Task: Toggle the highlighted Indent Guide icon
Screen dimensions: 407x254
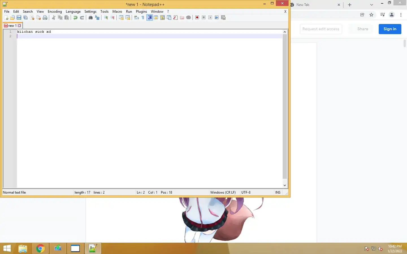Action: click(150, 17)
